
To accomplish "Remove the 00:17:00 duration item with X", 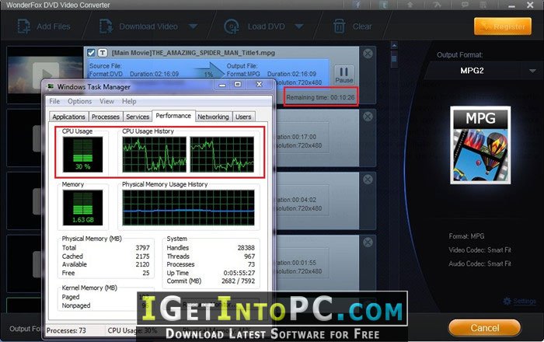I will (368, 117).
